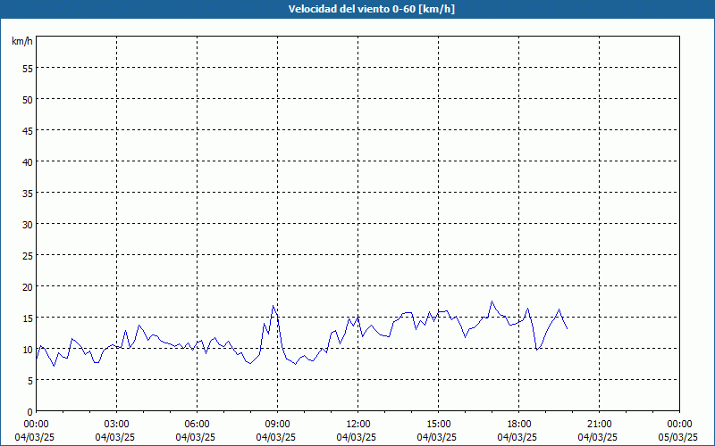715x446 pixels.
Task: Click the "04/03/25" date under 09:00
Action: [x=276, y=437]
